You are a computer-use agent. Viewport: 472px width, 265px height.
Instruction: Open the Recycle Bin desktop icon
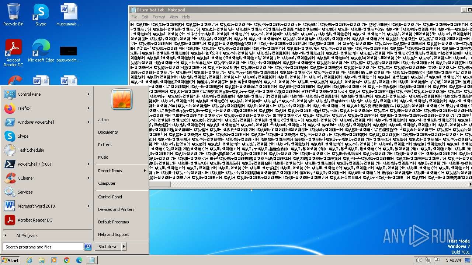point(13,15)
